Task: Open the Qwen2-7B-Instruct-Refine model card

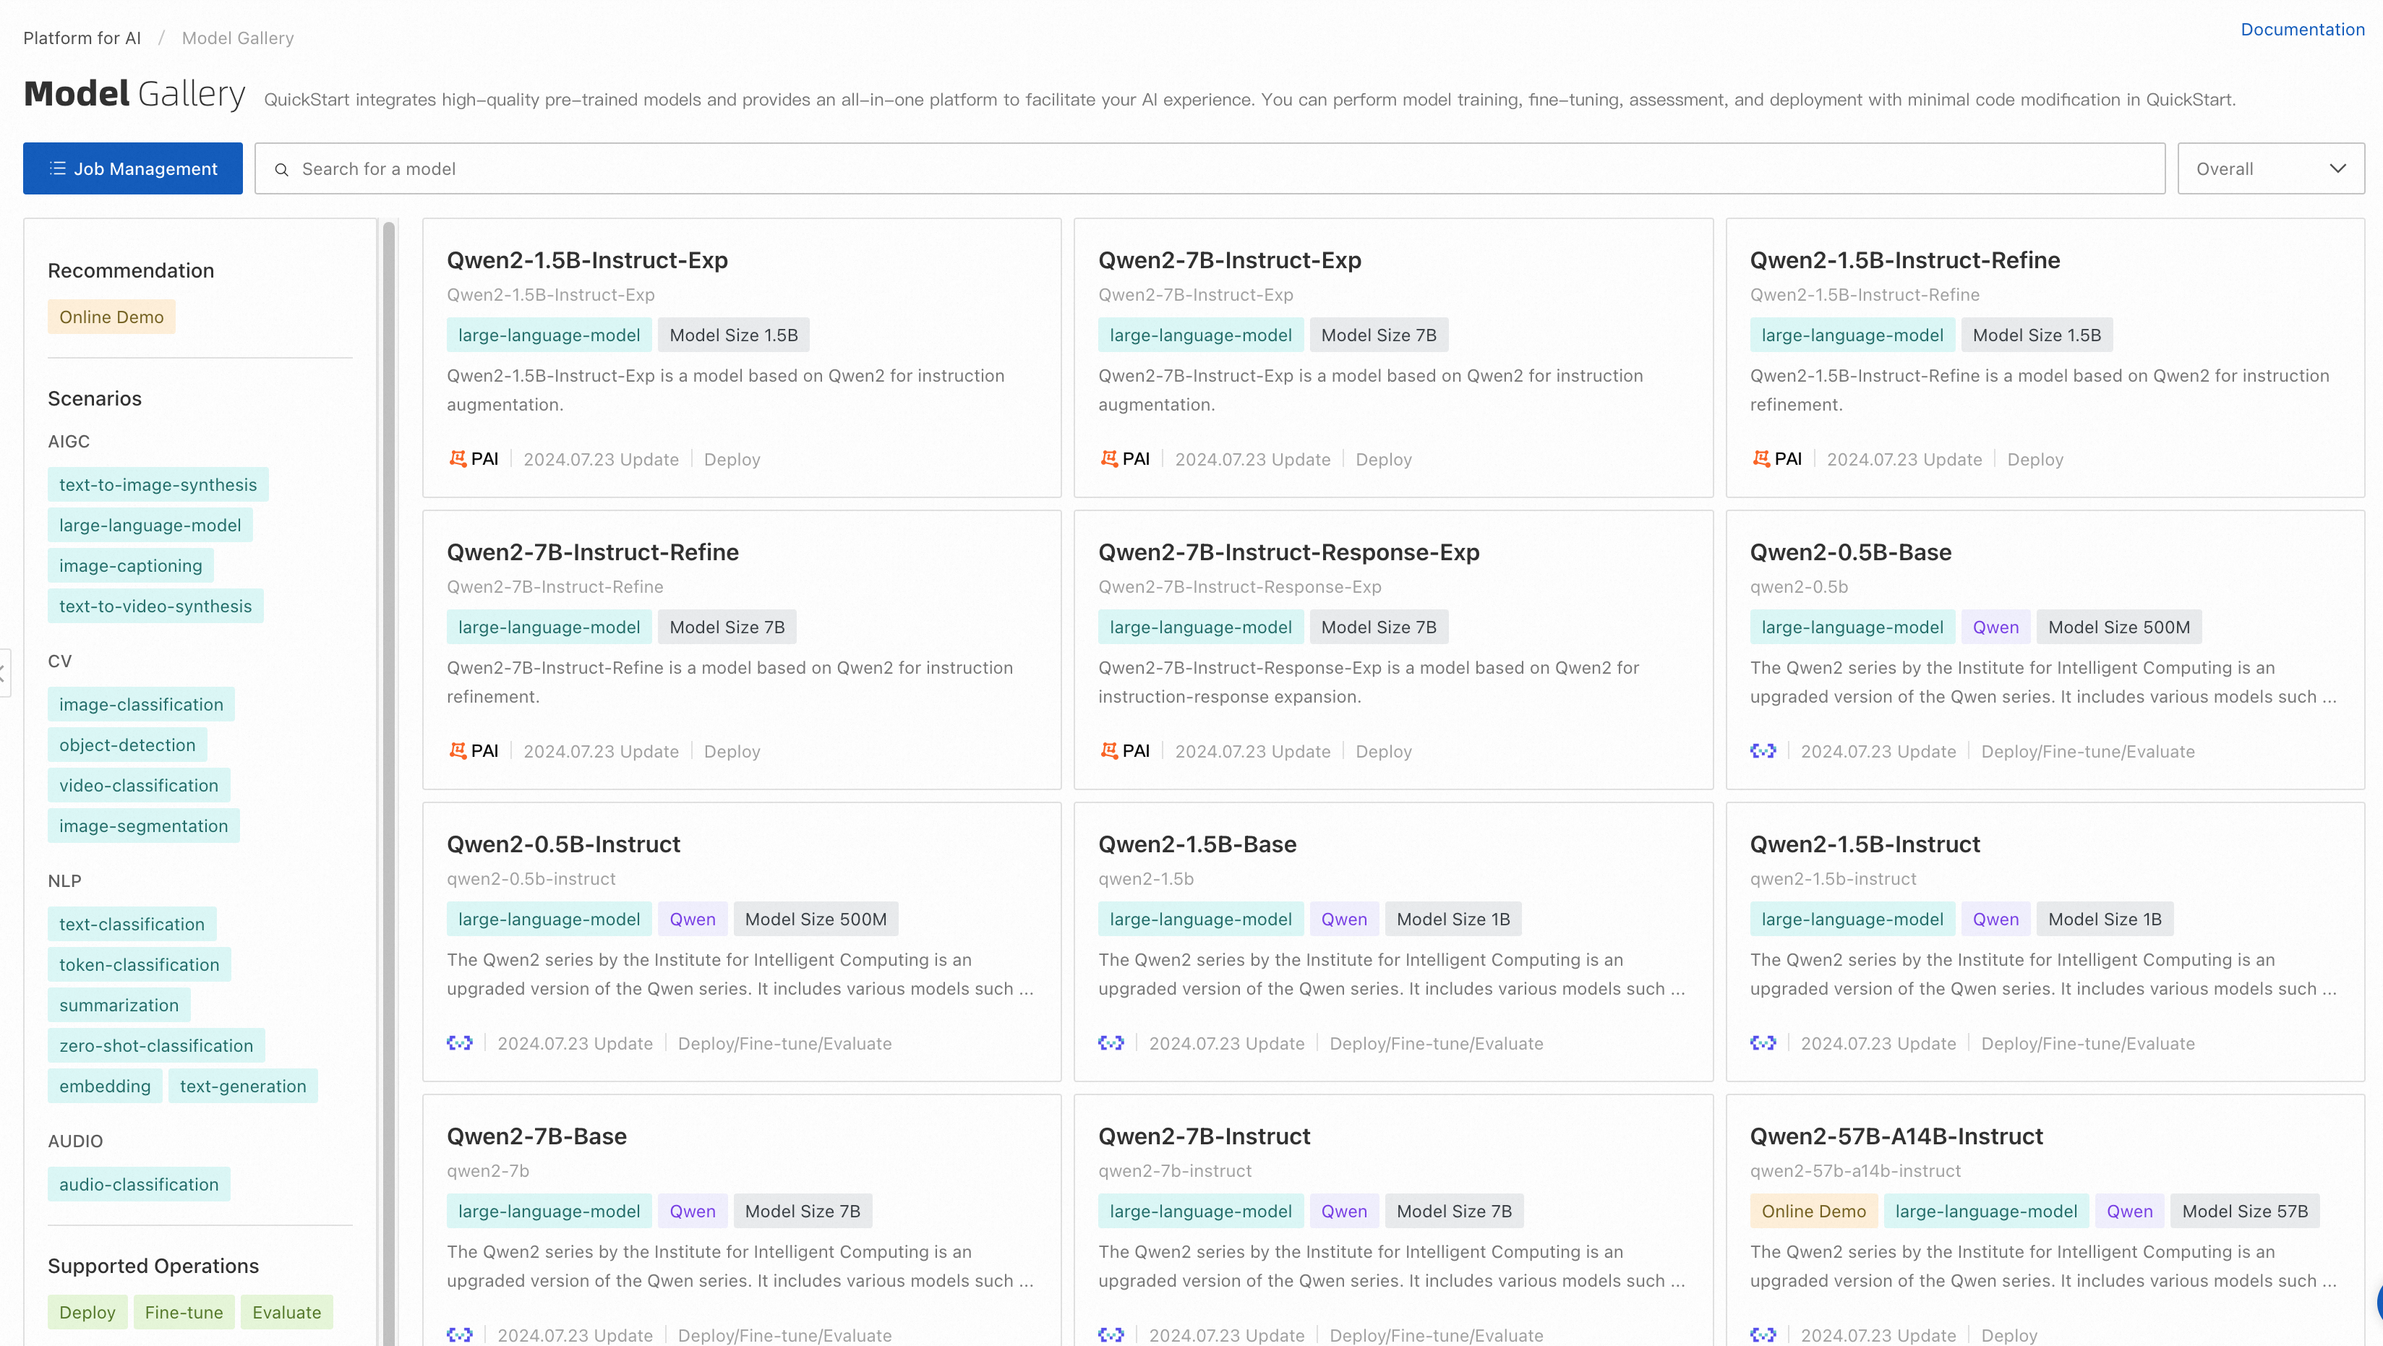Action: [742, 651]
